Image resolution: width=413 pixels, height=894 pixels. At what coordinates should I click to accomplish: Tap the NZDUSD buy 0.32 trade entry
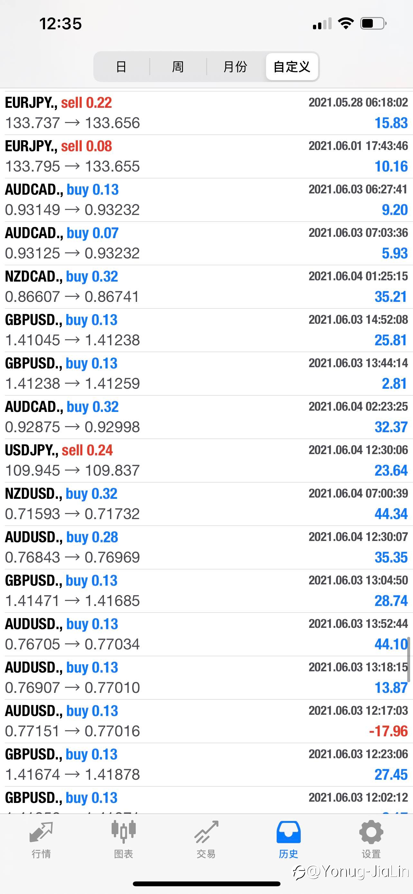(206, 504)
